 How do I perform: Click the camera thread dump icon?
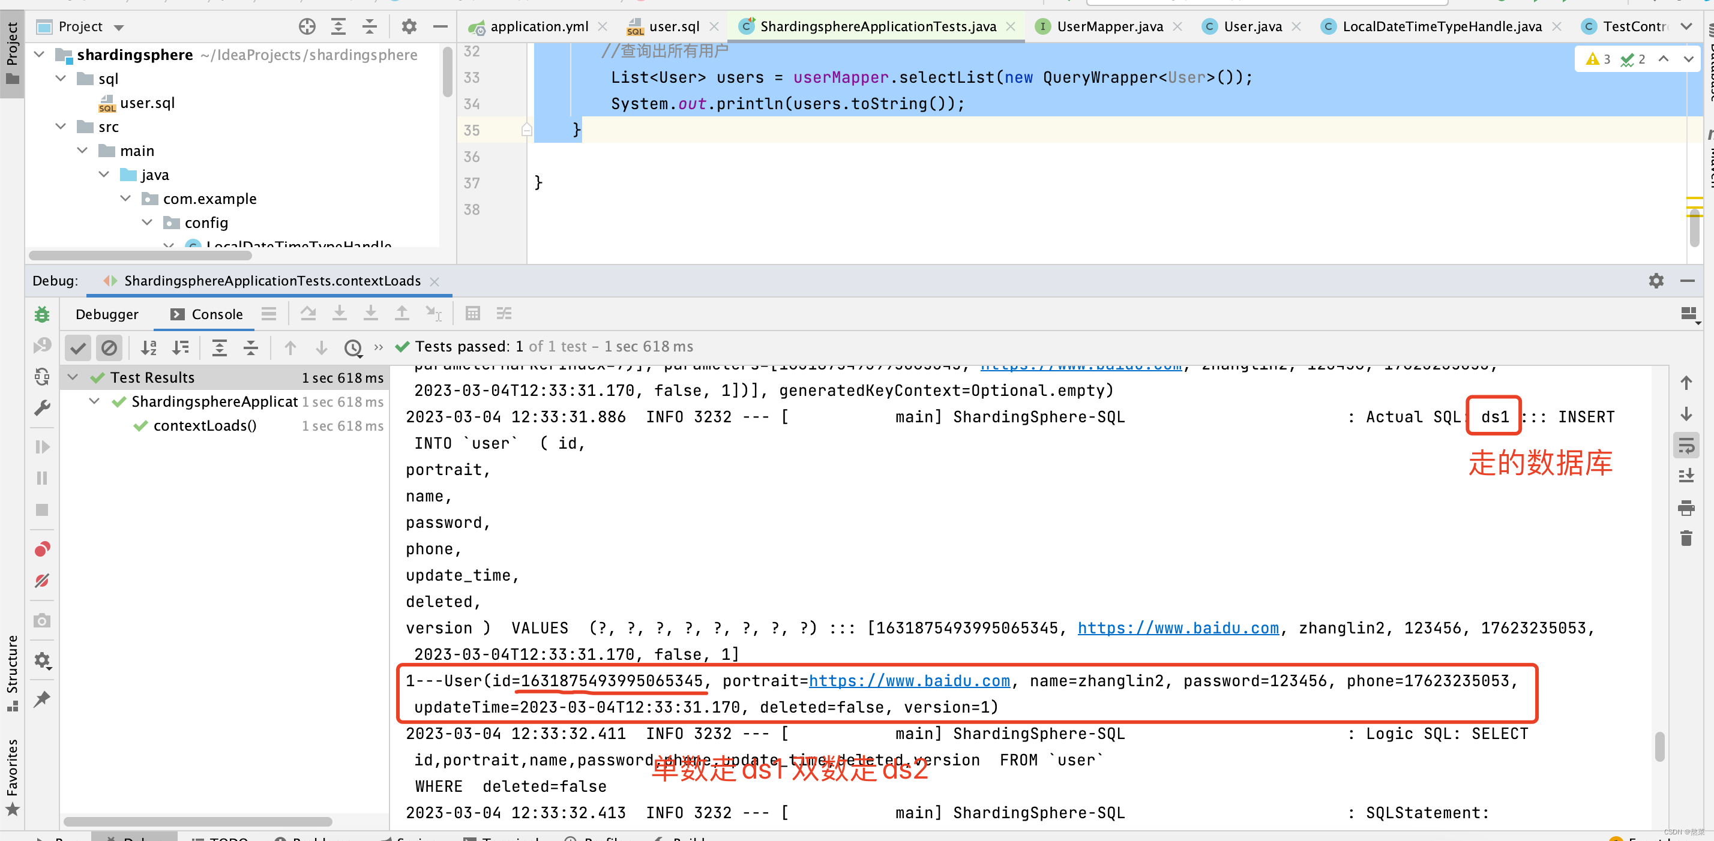(x=42, y=620)
